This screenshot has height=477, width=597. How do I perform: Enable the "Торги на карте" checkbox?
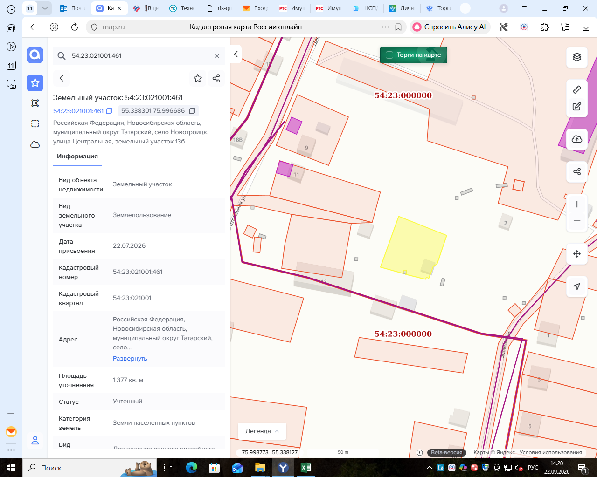tap(389, 55)
